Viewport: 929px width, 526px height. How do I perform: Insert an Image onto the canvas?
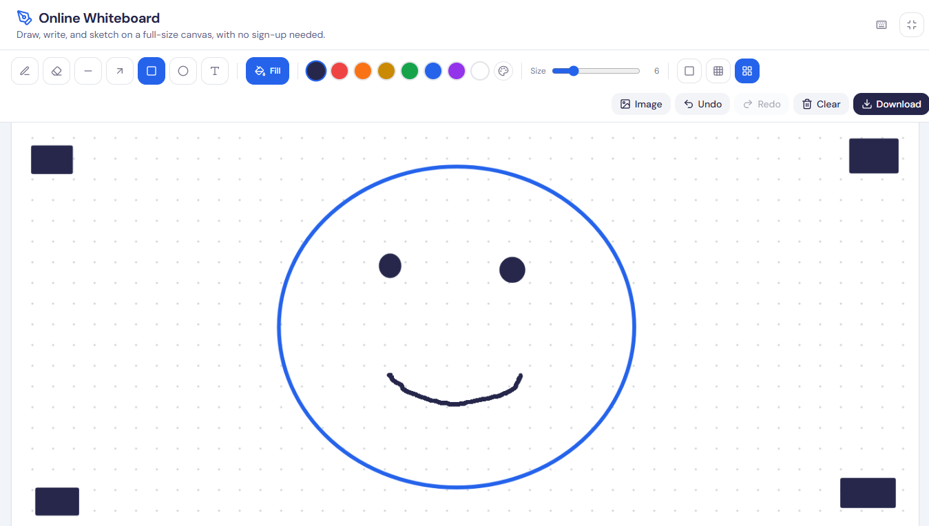pos(641,104)
